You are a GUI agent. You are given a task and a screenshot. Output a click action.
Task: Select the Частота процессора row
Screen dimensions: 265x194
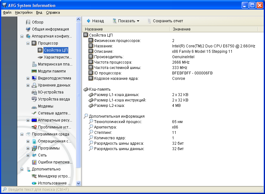click(172, 62)
